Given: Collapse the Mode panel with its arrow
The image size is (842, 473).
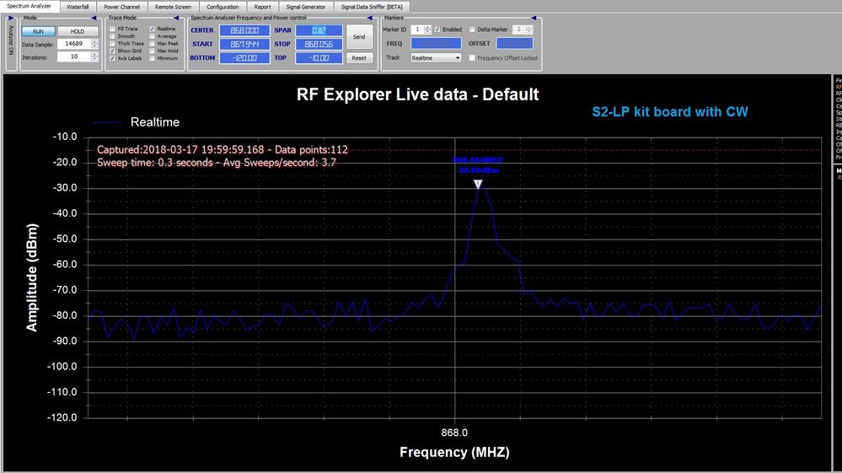Looking at the screenshot, I should (94, 19).
